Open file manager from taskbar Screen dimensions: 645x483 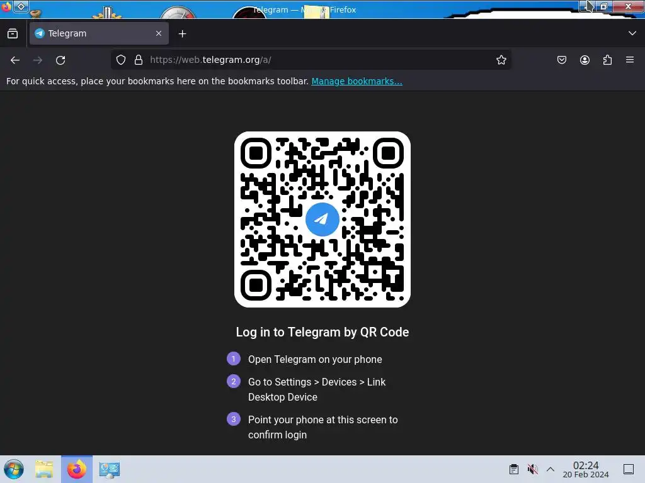pyautogui.click(x=44, y=469)
